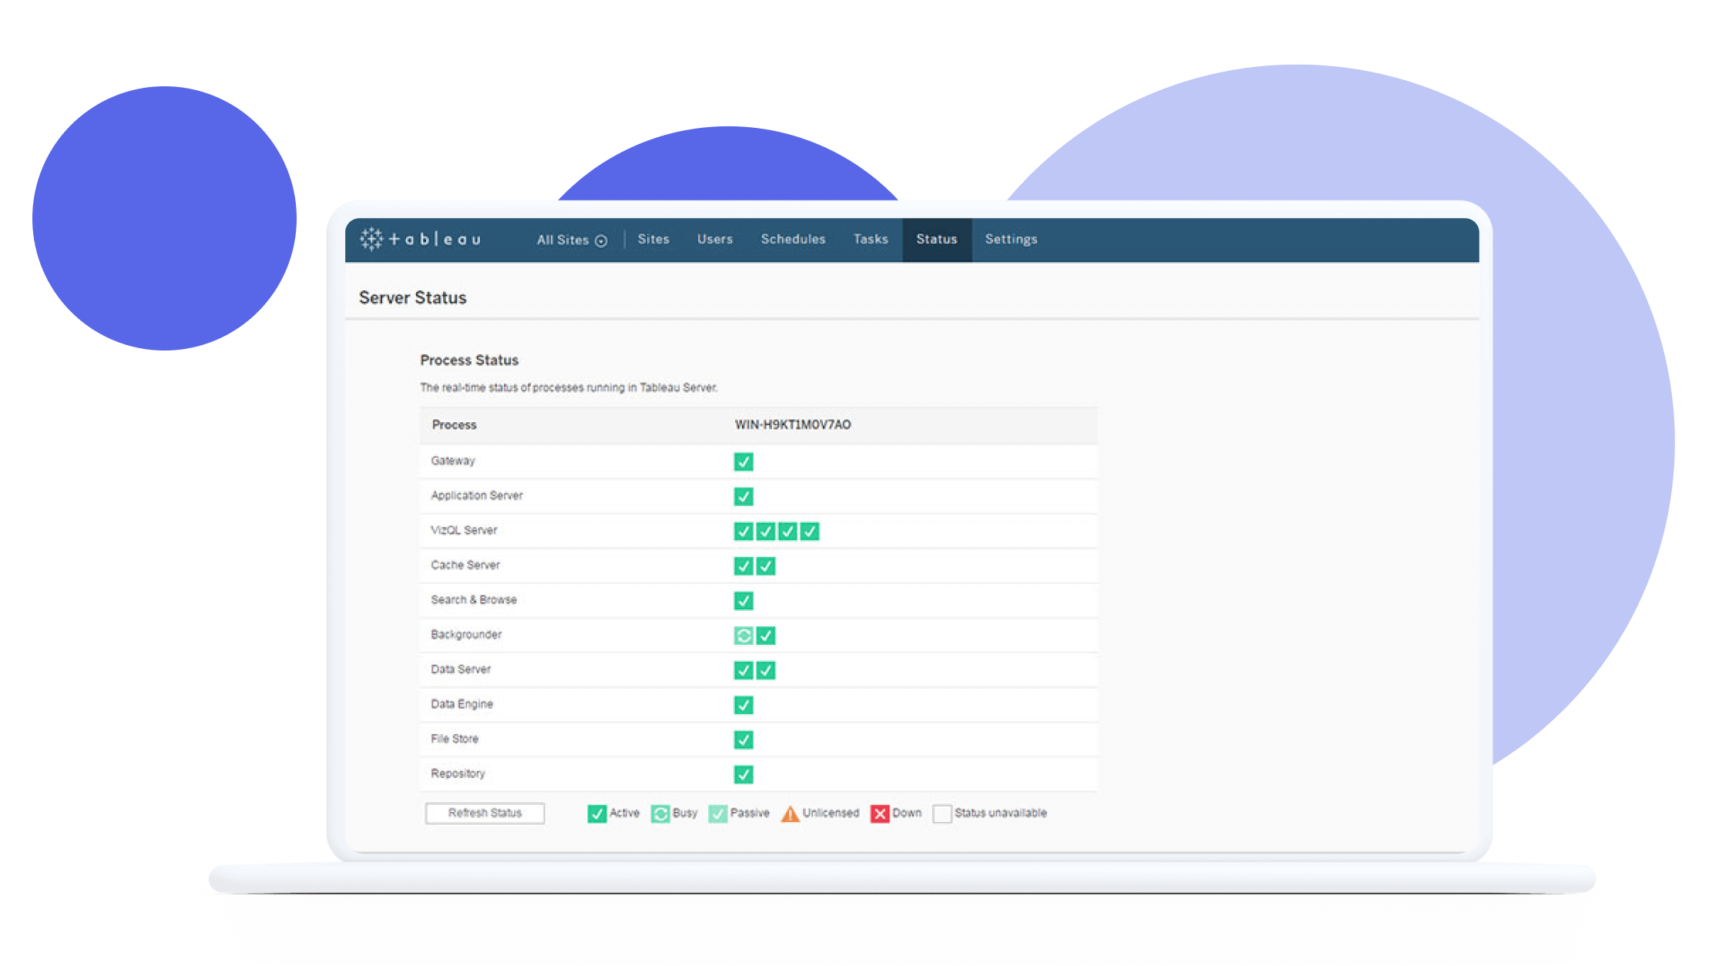Click the Process column header
The height and width of the screenshot is (966, 1729).
455,425
